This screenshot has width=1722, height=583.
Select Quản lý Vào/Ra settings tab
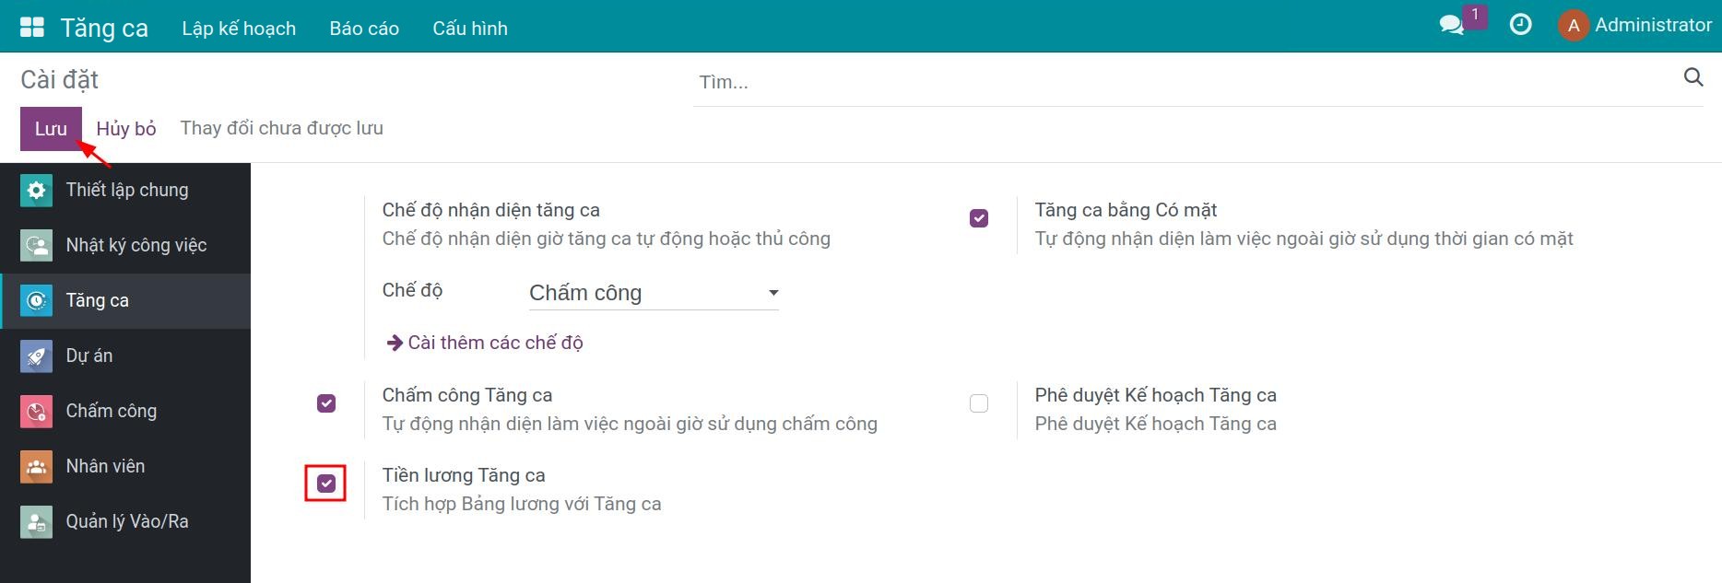125,522
